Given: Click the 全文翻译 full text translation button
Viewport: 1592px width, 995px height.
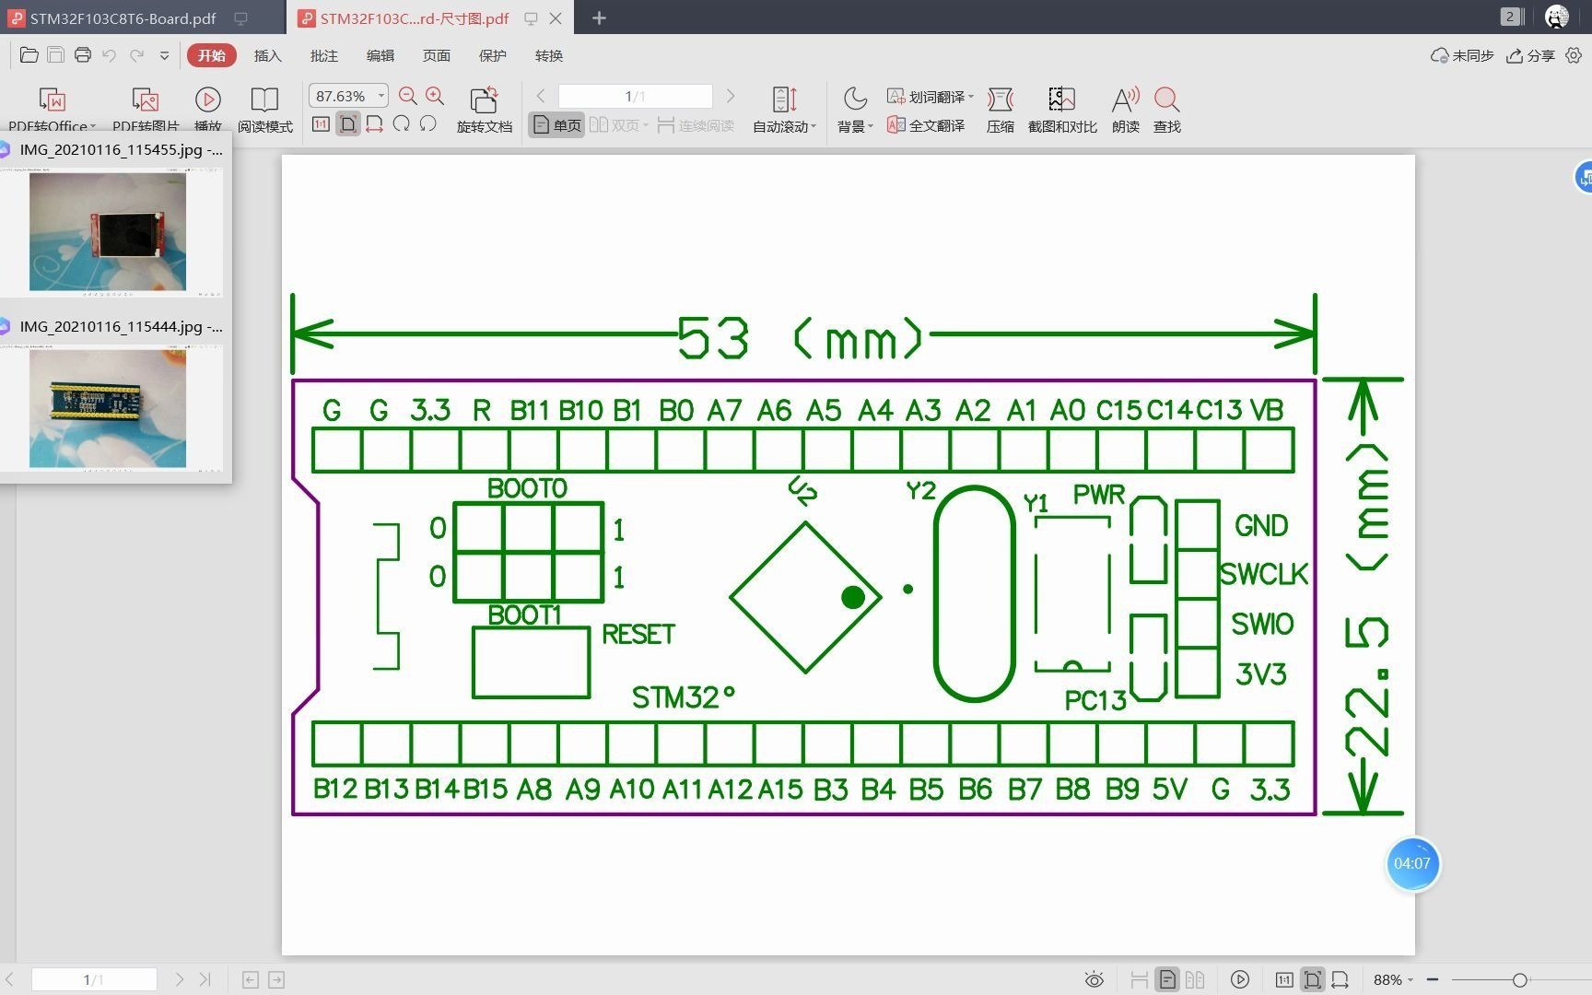Looking at the screenshot, I should pos(926,125).
